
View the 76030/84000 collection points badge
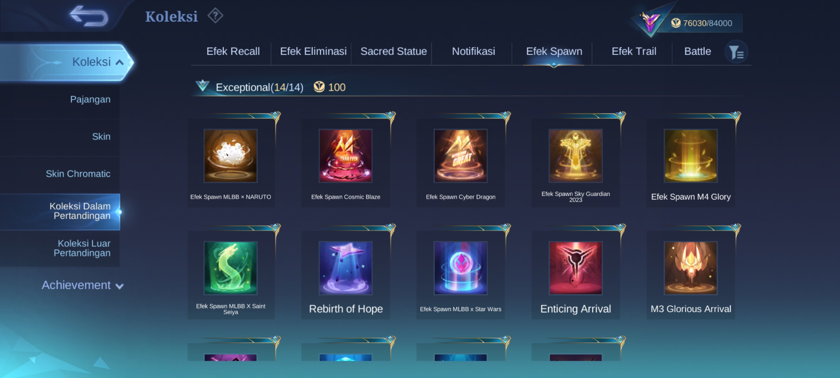coord(702,23)
